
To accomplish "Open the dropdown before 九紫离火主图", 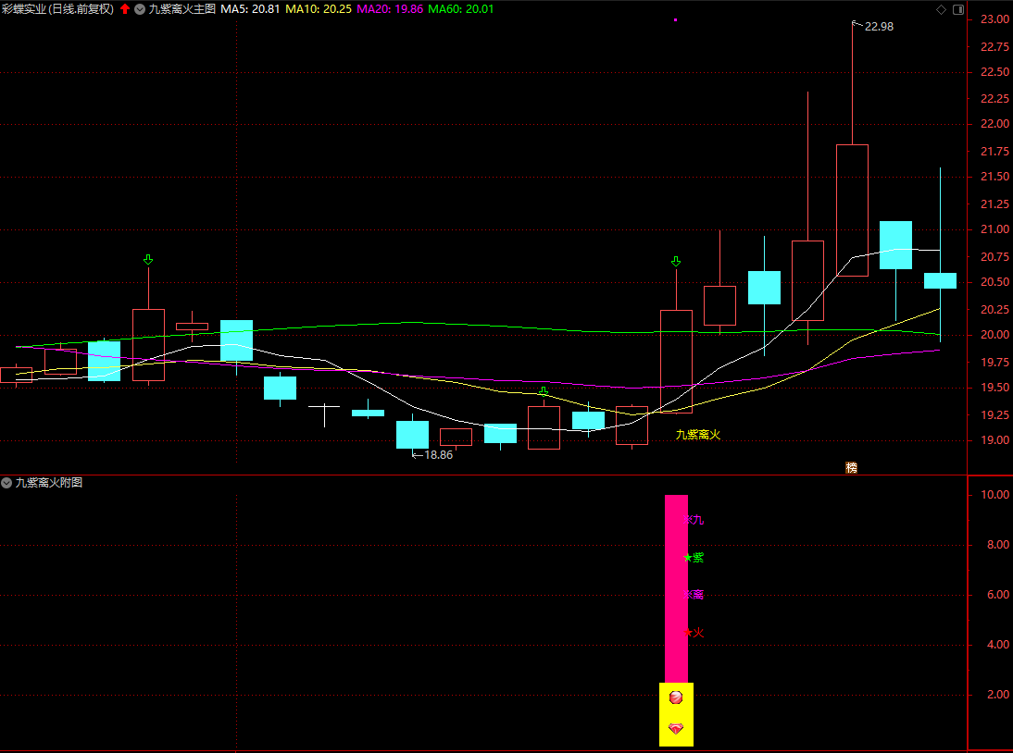I will [x=140, y=9].
